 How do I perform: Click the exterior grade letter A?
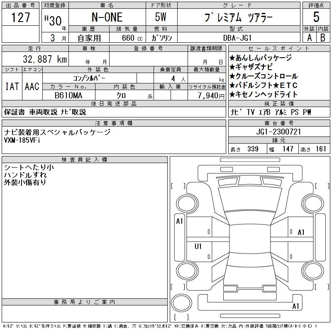[310, 38]
